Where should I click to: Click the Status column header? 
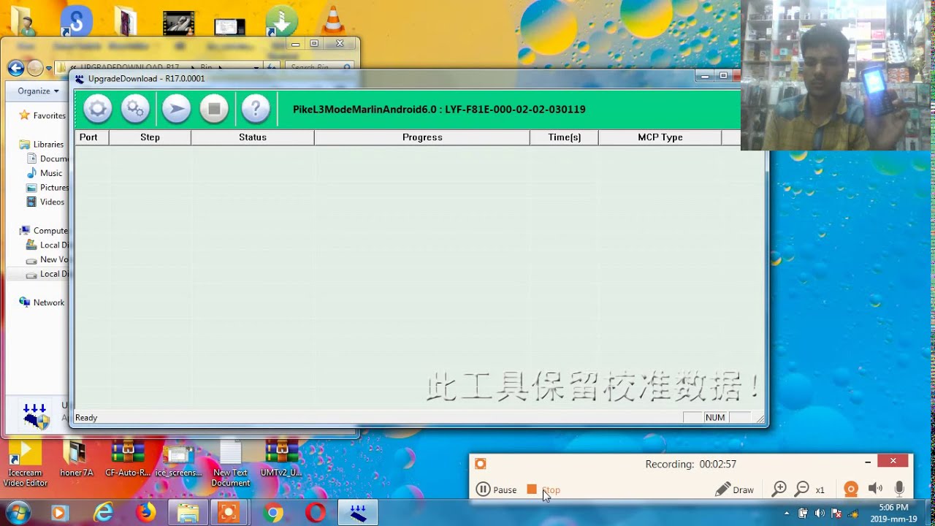click(253, 137)
